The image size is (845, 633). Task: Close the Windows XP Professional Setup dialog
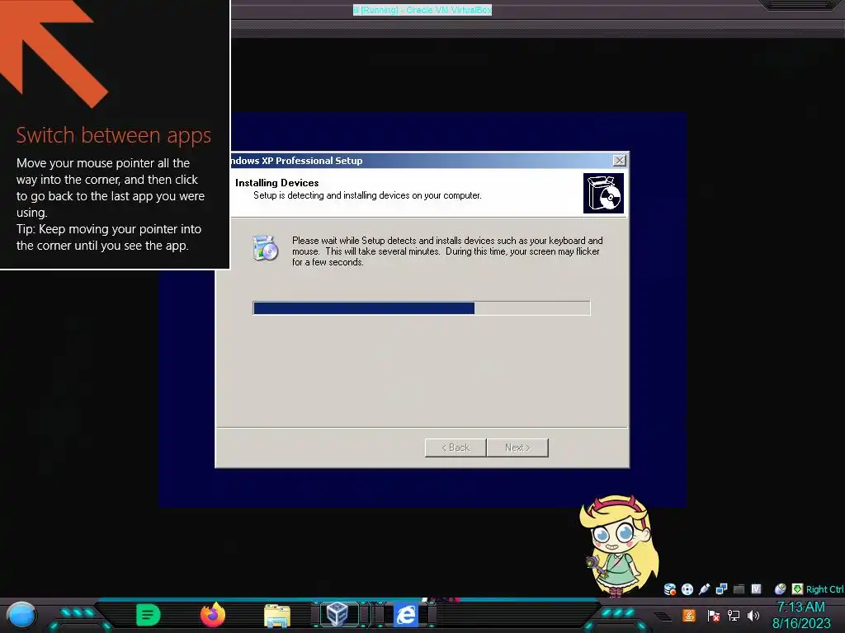pyautogui.click(x=620, y=161)
